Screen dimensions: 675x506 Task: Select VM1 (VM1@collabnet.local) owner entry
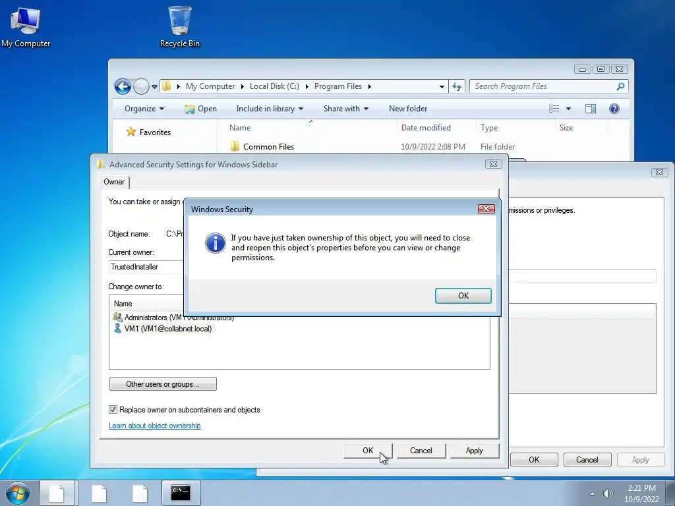click(162, 329)
